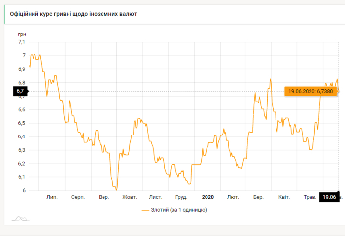Click the Трав. month label

click(310, 197)
